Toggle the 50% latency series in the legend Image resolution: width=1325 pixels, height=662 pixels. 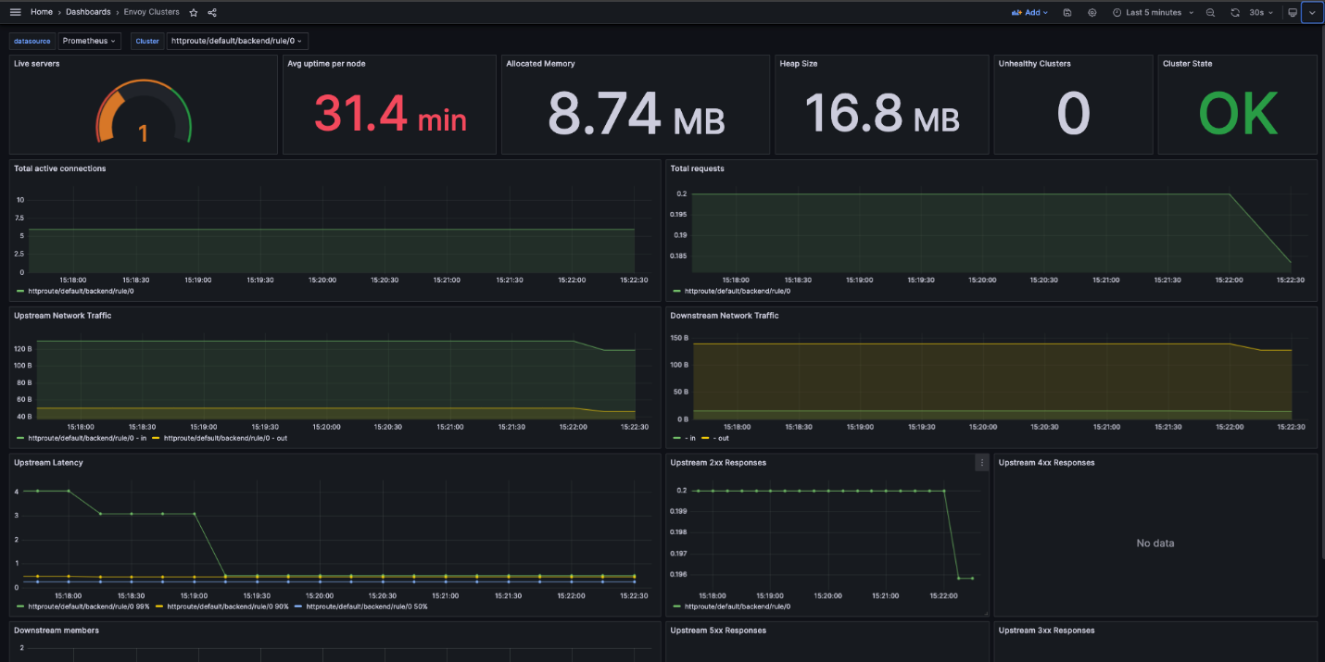click(366, 606)
